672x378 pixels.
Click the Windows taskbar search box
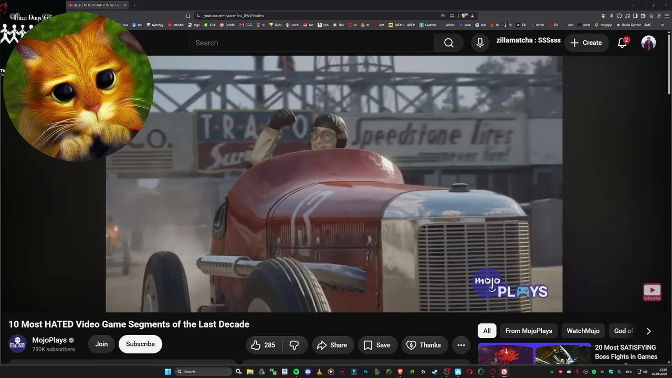pos(203,372)
